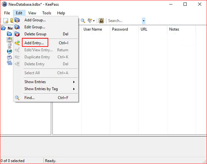Click the '0 of 0 selected' status text
Viewport: 207px width, 164px height.
(x=13, y=161)
